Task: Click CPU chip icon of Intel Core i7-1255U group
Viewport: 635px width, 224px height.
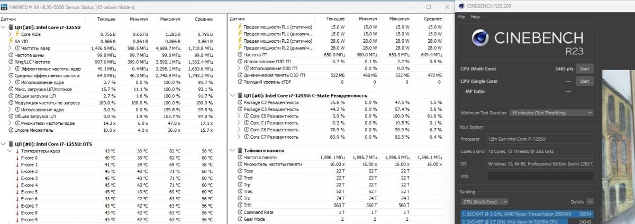Action: 11,26
